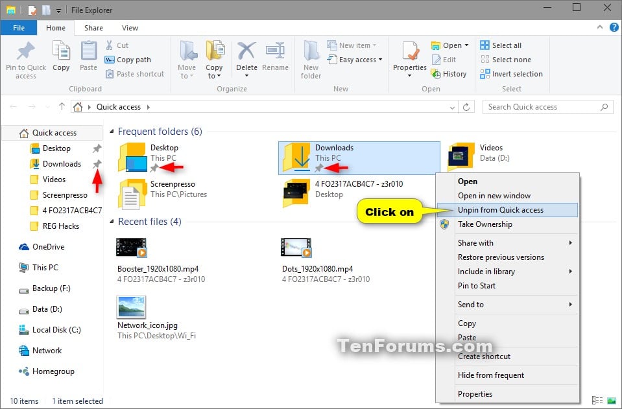
Task: Choose Open in new window
Action: tap(507, 196)
